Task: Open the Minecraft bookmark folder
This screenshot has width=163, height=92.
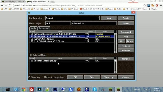Action: pyautogui.click(x=25, y=9)
